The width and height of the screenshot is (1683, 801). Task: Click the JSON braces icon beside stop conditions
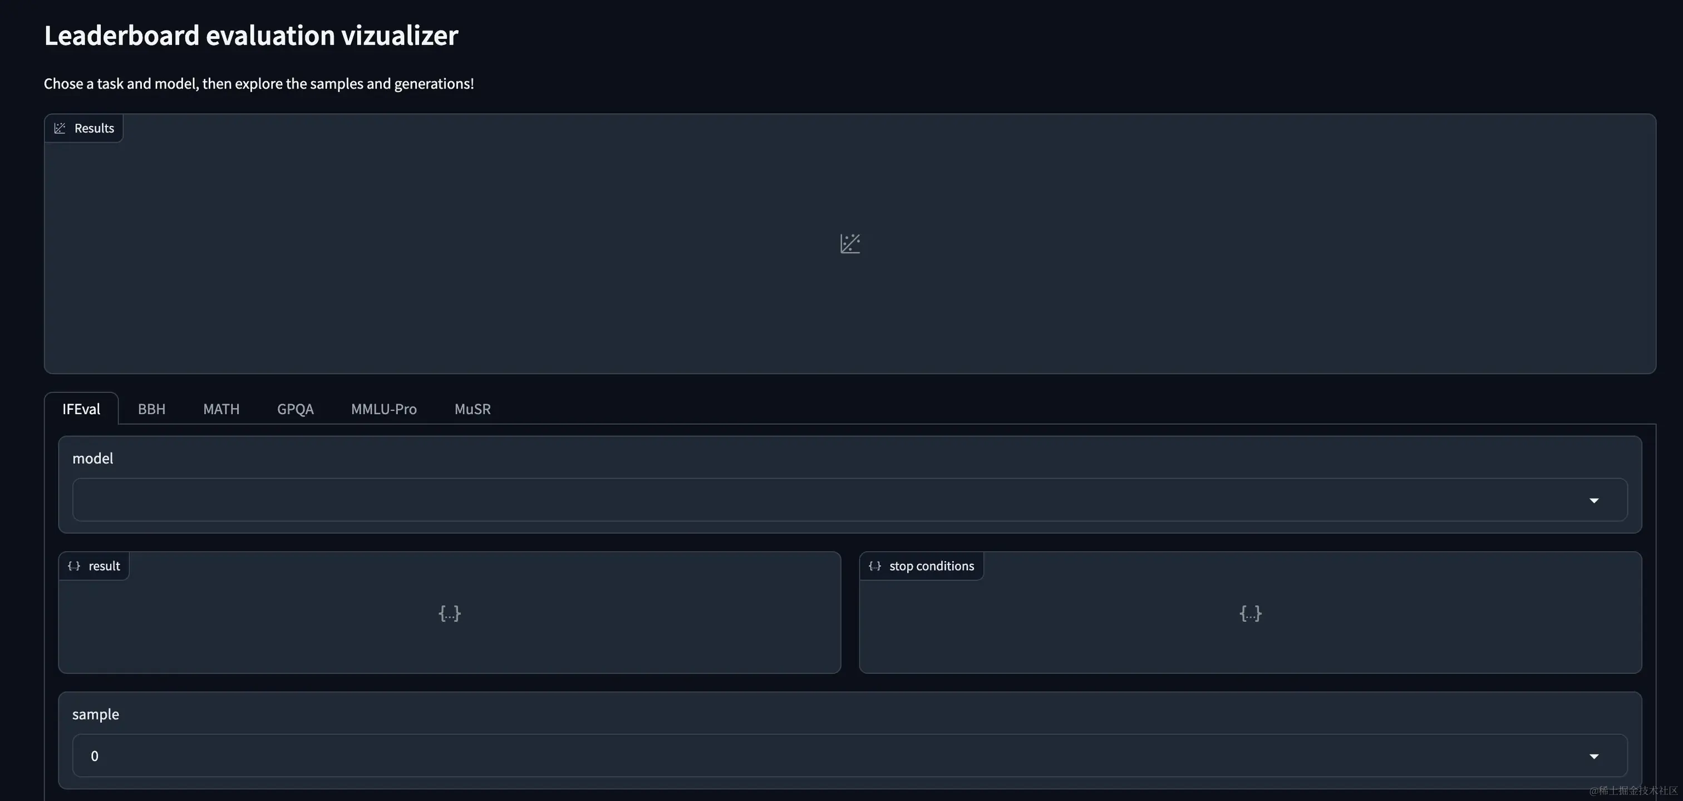click(875, 566)
